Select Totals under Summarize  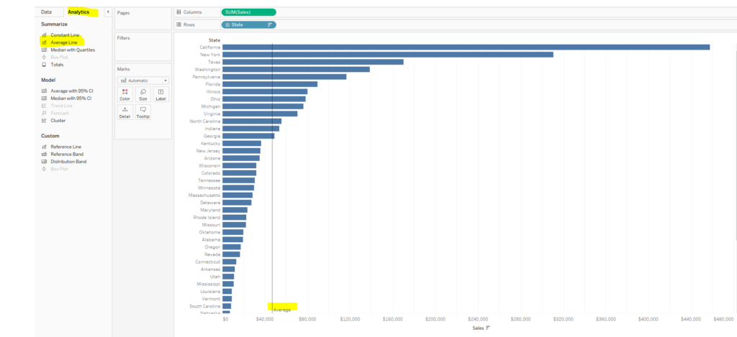coord(57,65)
